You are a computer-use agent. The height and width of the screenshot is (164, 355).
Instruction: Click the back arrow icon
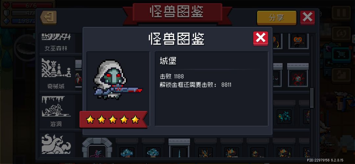(48, 17)
